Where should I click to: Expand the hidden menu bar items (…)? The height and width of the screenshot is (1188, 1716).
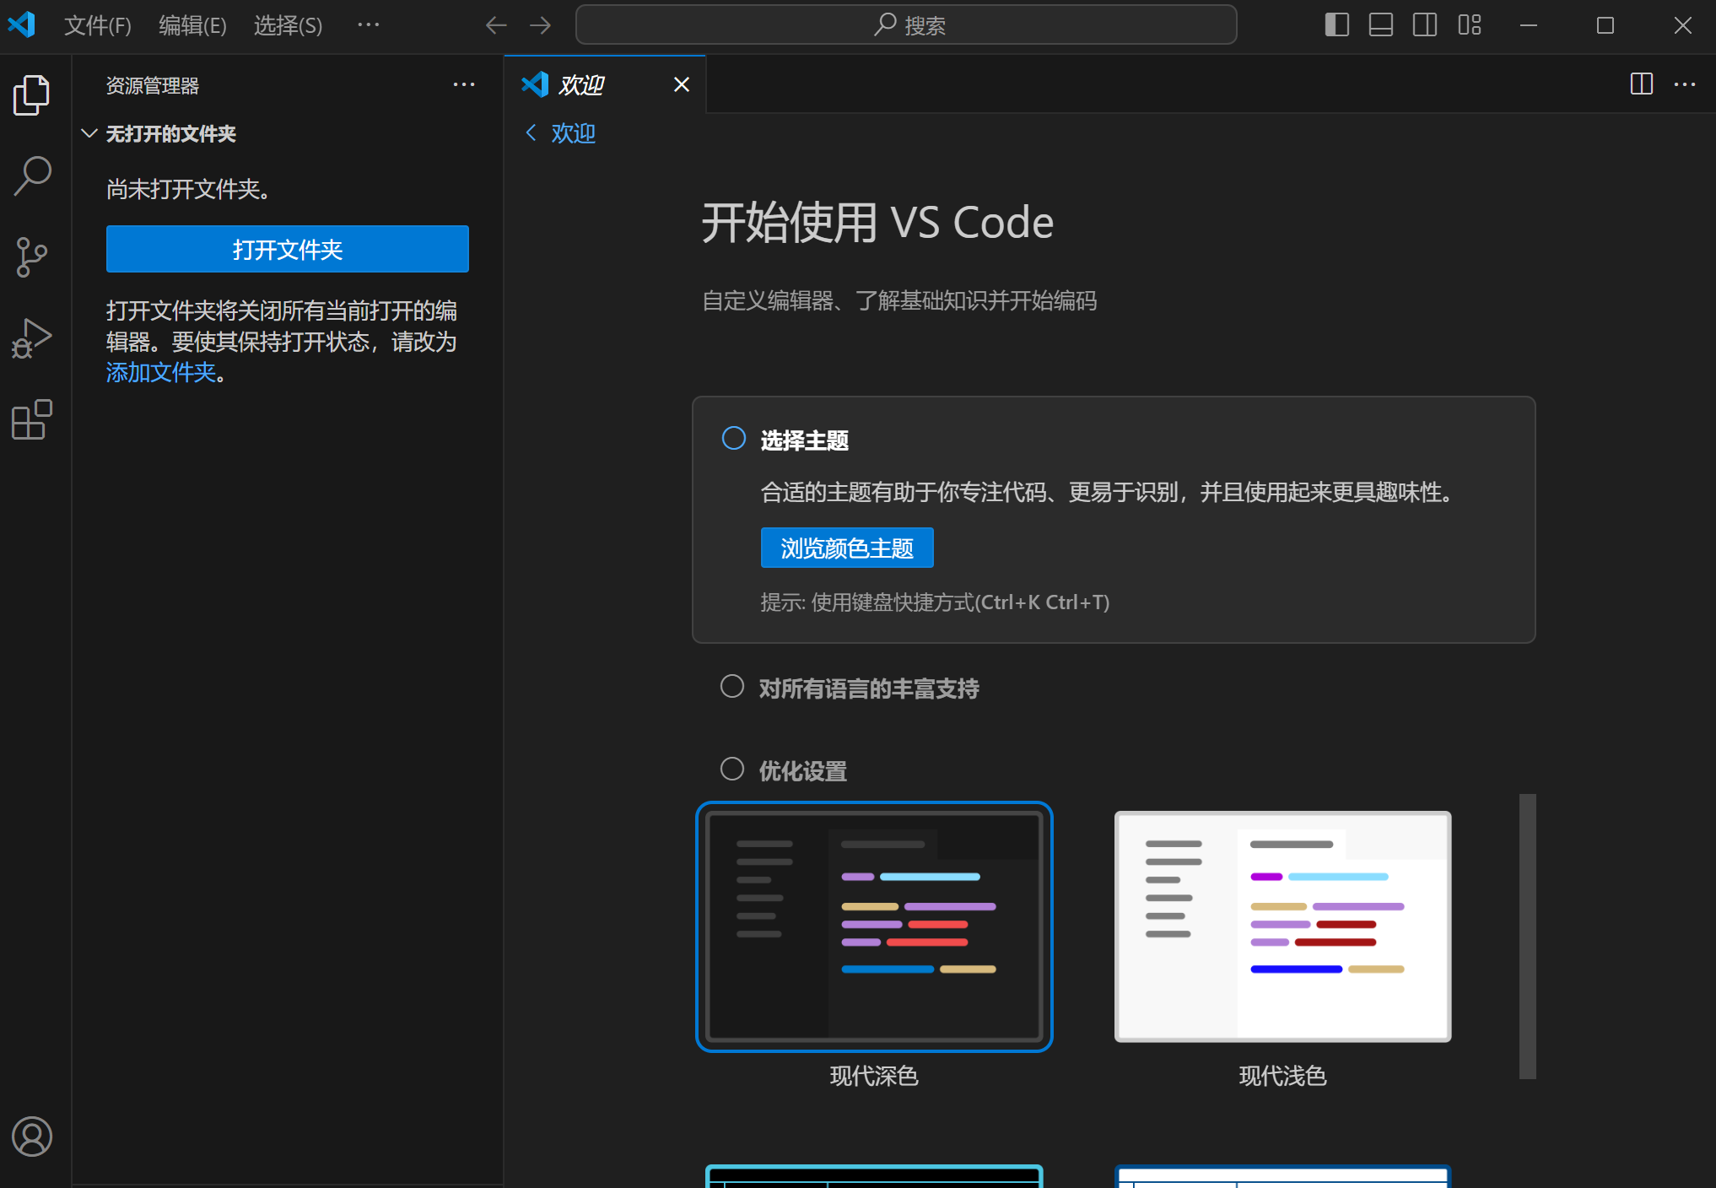coord(368,25)
